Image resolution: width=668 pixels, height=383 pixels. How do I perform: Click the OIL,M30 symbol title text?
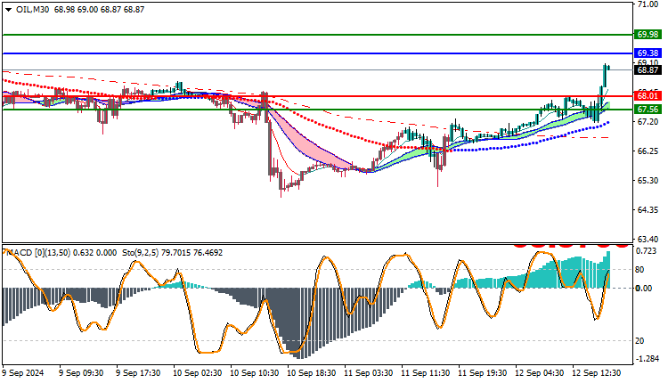pyautogui.click(x=32, y=10)
